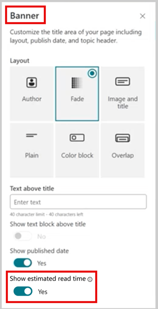Toggle Show text block above title switch
Screen dimensions: 158x309
point(23,236)
